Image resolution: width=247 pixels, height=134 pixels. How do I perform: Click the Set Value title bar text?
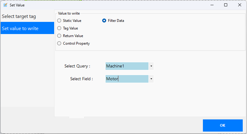17,5
